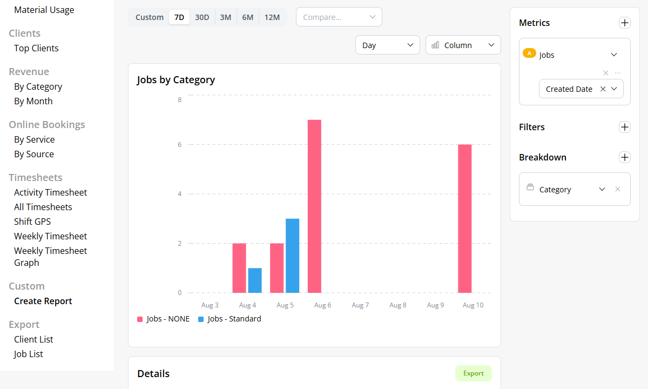
Task: Open the All Timesheets report
Action: tap(43, 207)
